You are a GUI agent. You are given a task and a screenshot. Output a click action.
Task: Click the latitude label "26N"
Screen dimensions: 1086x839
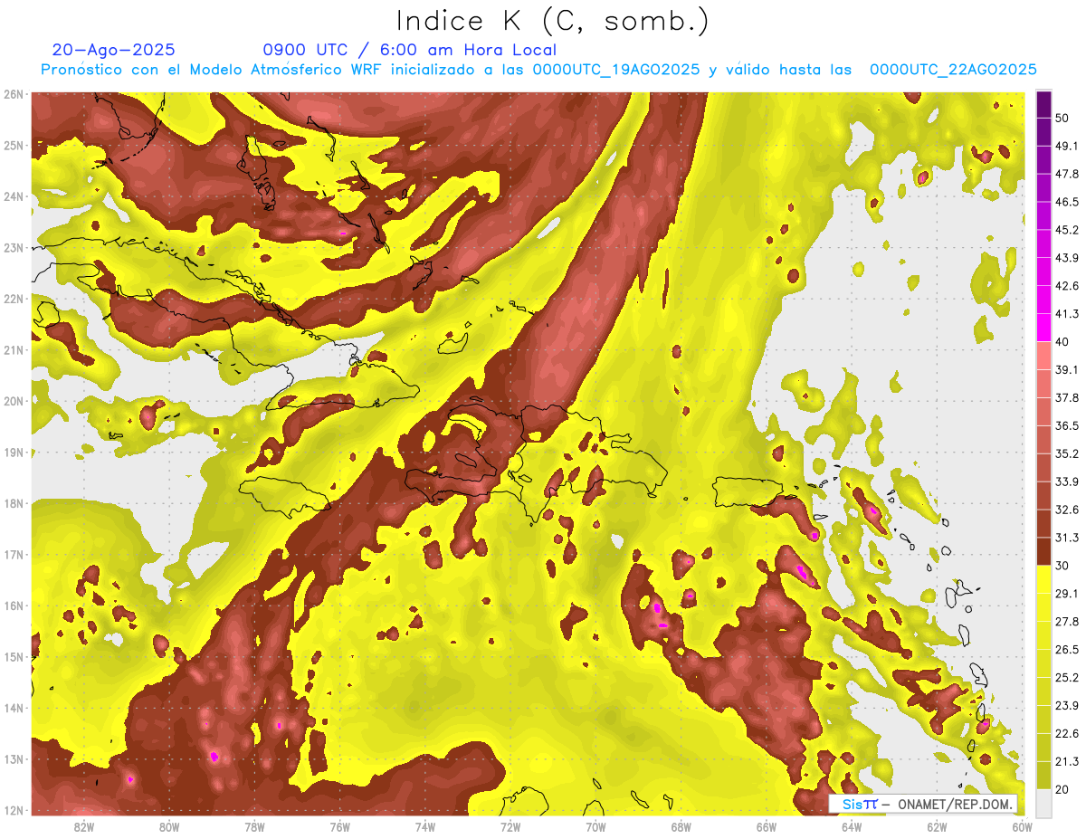pos(14,94)
